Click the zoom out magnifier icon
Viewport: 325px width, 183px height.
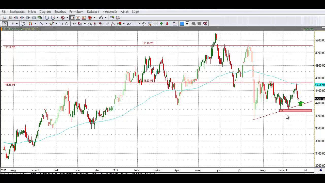click(x=10, y=18)
